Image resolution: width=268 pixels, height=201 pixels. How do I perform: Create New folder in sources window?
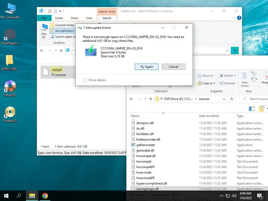245,80
